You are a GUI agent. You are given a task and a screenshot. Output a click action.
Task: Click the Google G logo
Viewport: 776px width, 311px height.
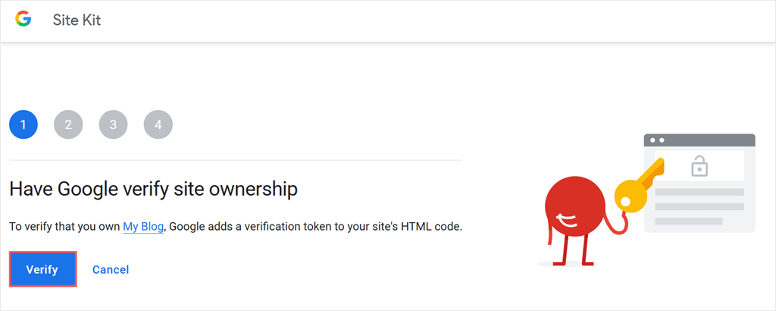pos(23,19)
